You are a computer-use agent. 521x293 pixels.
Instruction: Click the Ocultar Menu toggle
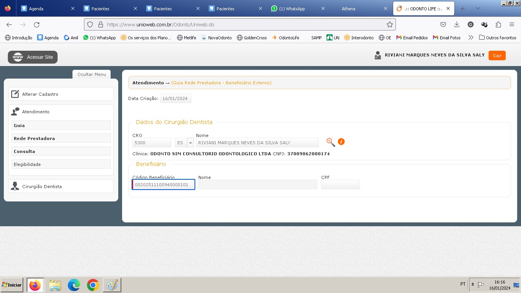(x=92, y=74)
